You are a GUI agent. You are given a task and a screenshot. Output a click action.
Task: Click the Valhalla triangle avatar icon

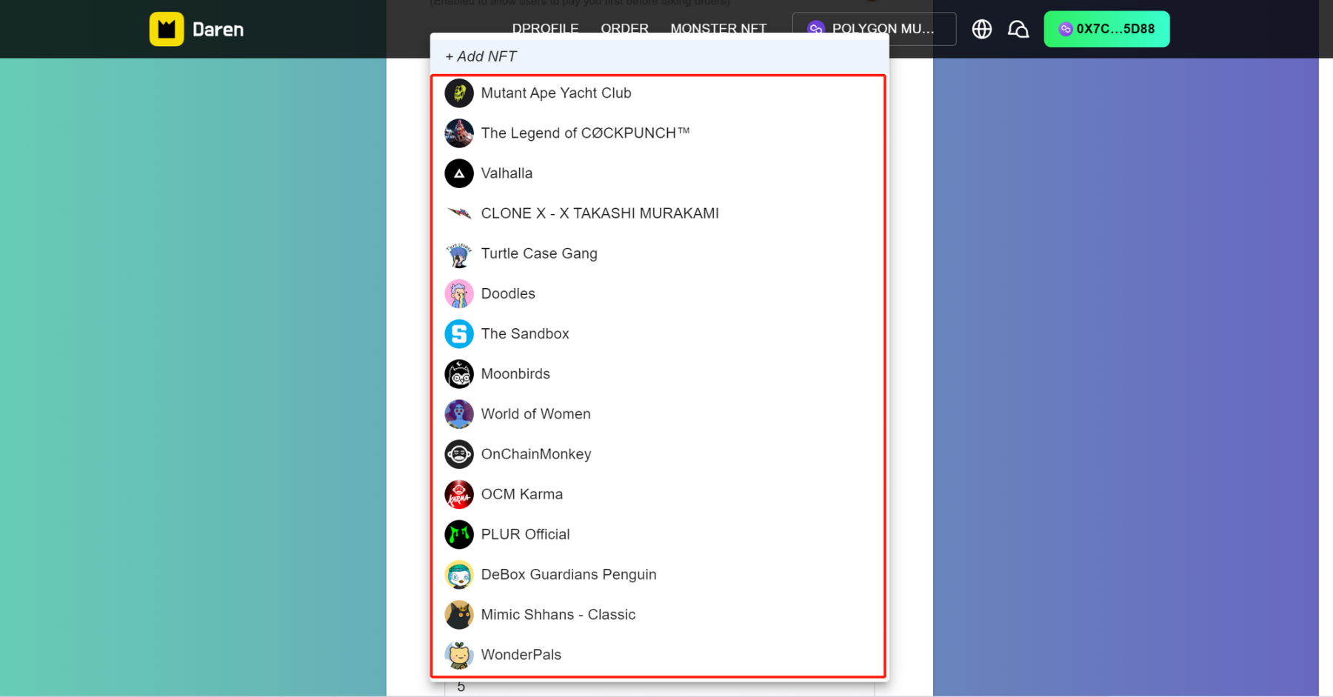coord(459,173)
